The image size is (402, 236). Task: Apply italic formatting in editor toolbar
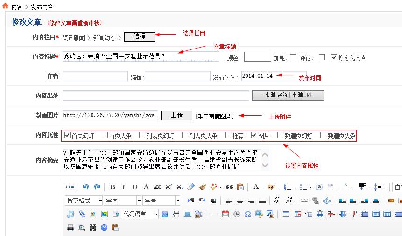pyautogui.click(x=123, y=187)
